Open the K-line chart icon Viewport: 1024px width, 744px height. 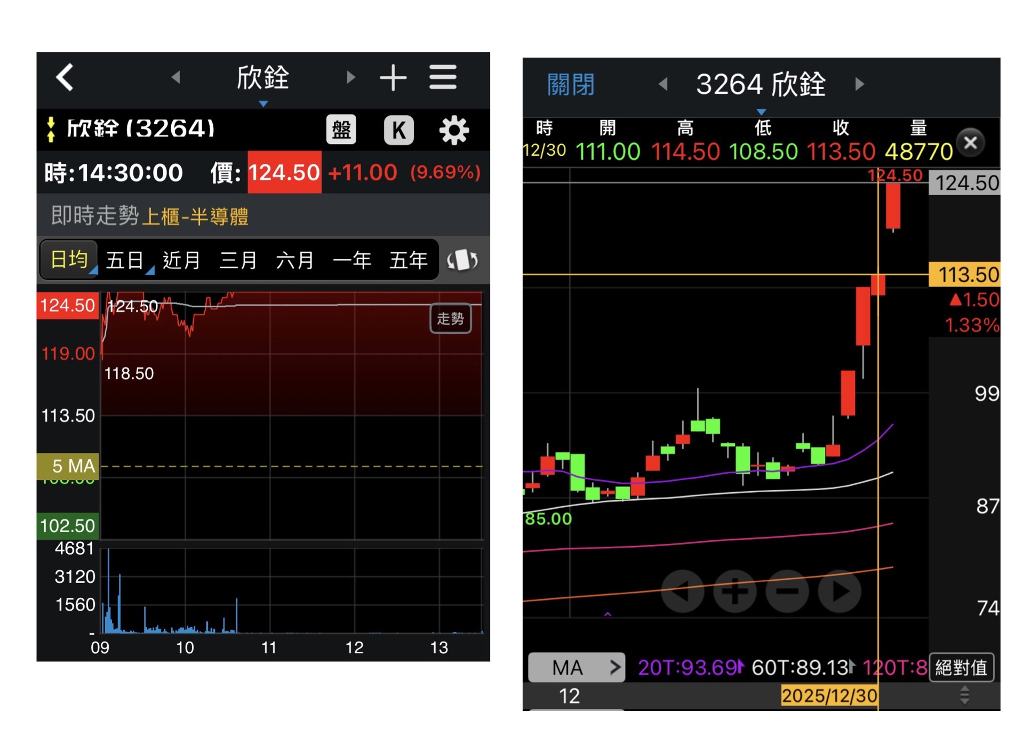(398, 130)
